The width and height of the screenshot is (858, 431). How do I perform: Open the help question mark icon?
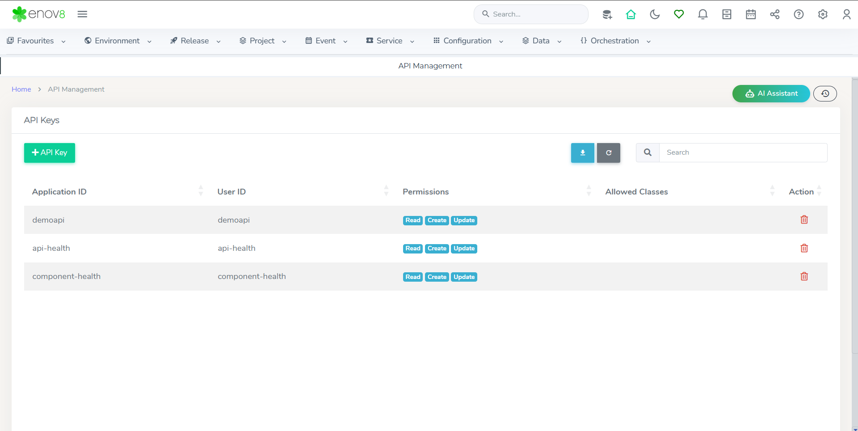click(x=799, y=14)
